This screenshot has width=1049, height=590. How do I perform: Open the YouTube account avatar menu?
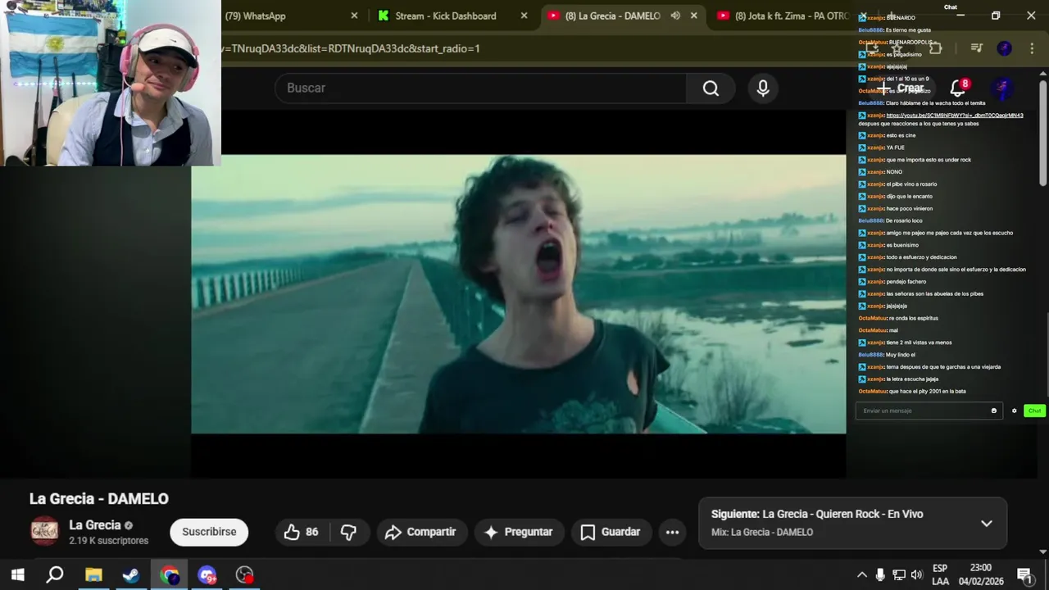pos(1003,88)
